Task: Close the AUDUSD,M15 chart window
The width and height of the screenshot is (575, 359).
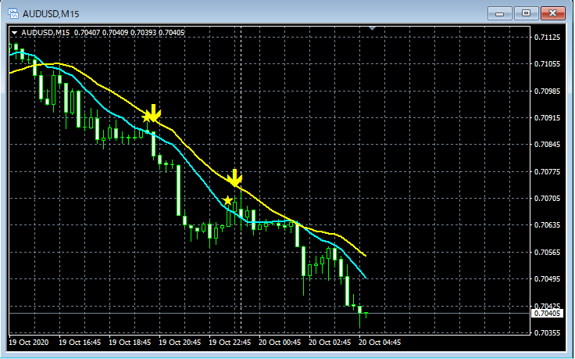Action: 552,13
